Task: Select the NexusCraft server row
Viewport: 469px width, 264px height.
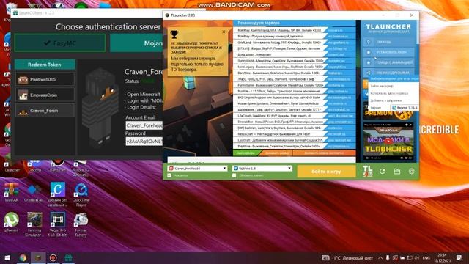Action: [x=295, y=134]
